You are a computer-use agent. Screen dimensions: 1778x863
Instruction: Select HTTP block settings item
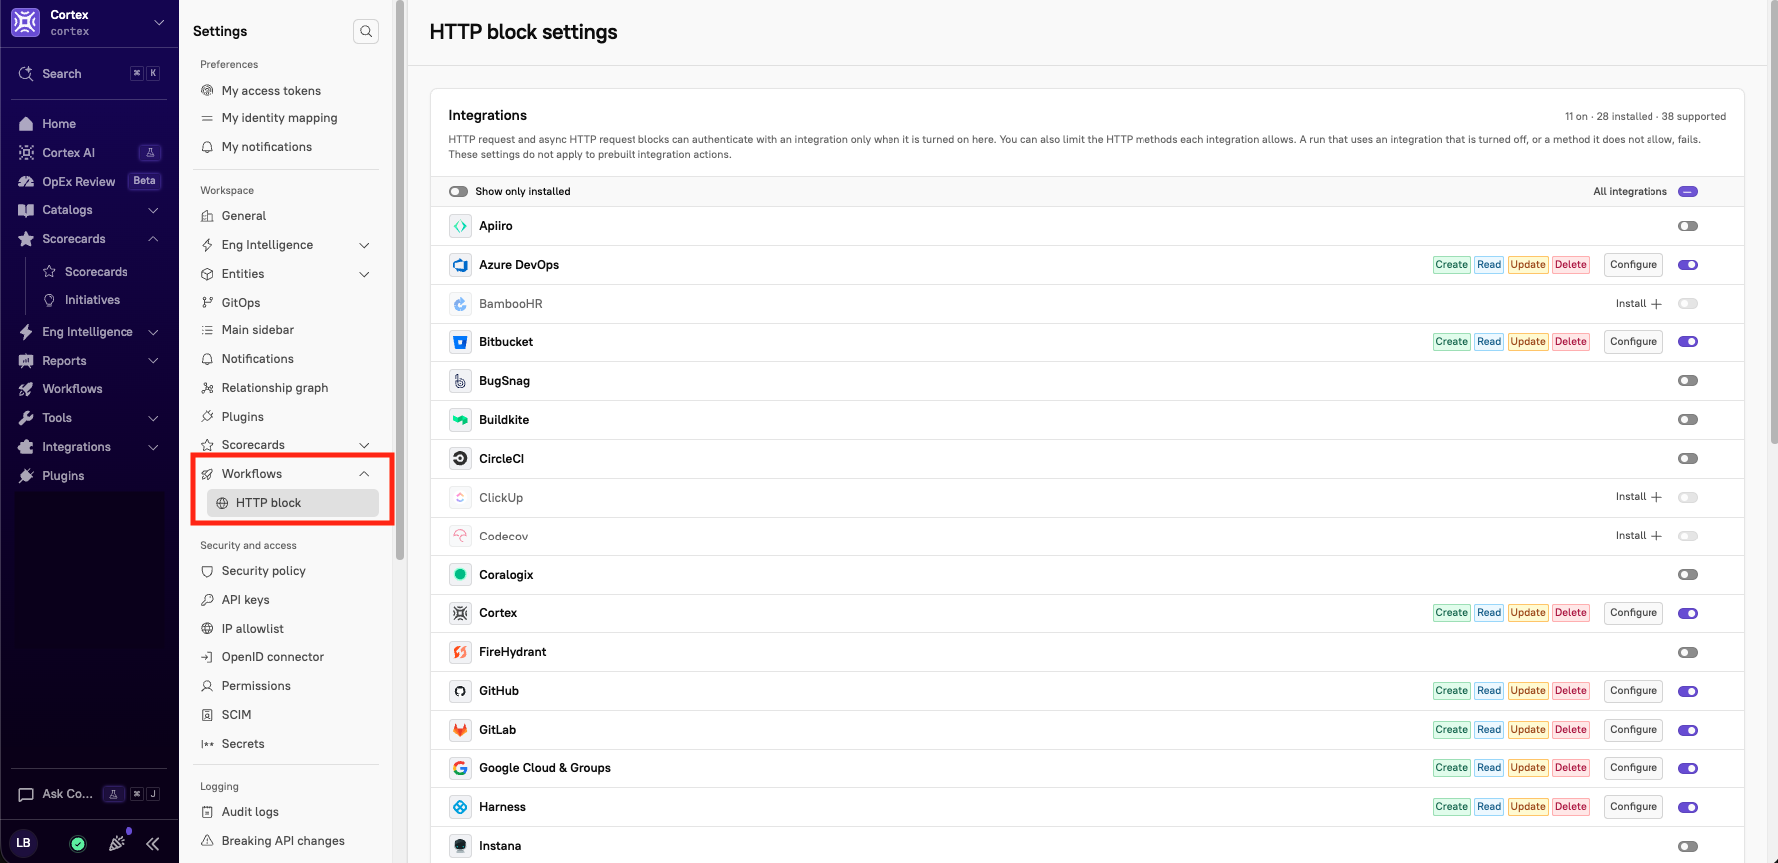[293, 503]
